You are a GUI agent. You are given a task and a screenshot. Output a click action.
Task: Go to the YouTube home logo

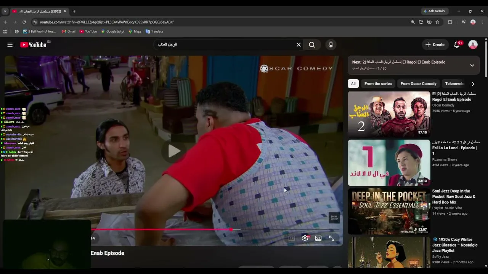33,45
